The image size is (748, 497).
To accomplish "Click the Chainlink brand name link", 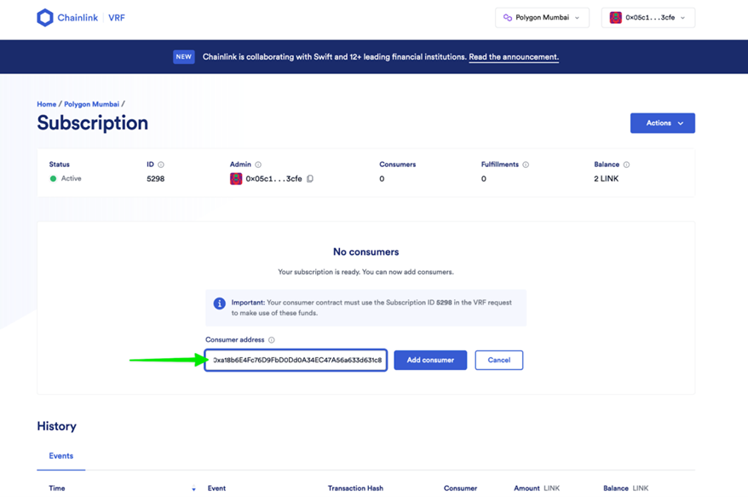I will [78, 18].
